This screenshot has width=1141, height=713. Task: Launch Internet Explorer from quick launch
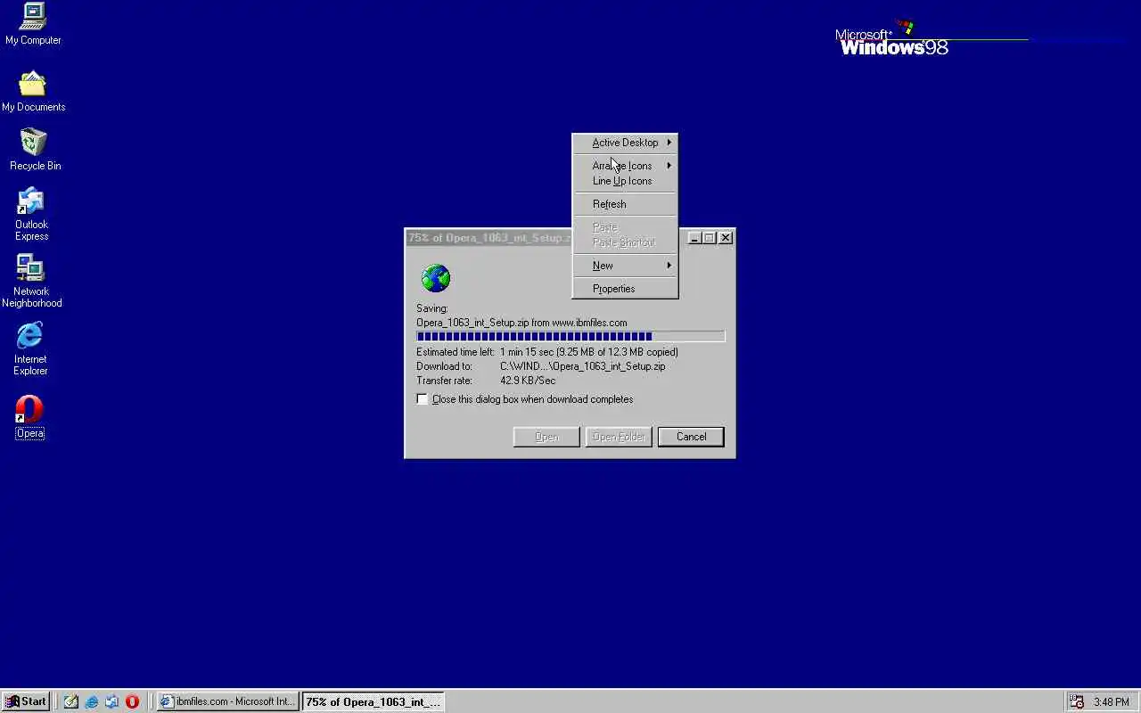coord(91,701)
